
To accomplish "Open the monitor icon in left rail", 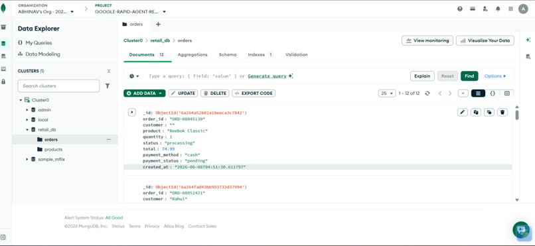I will 3,69.
